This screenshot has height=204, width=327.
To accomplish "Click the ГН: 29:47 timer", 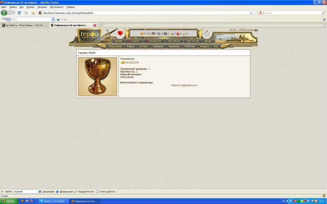I will point(174,41).
